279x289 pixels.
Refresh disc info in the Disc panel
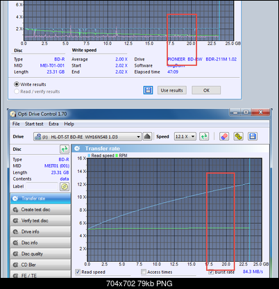[65, 149]
